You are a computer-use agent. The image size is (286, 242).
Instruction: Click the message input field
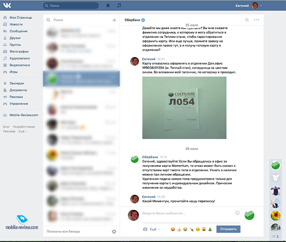(188, 213)
